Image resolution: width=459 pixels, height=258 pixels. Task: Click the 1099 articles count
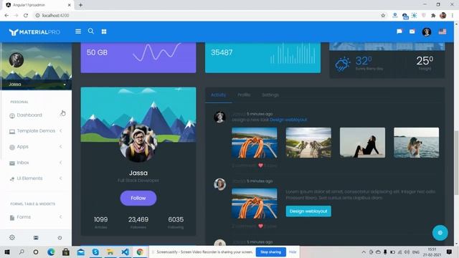coord(100,219)
